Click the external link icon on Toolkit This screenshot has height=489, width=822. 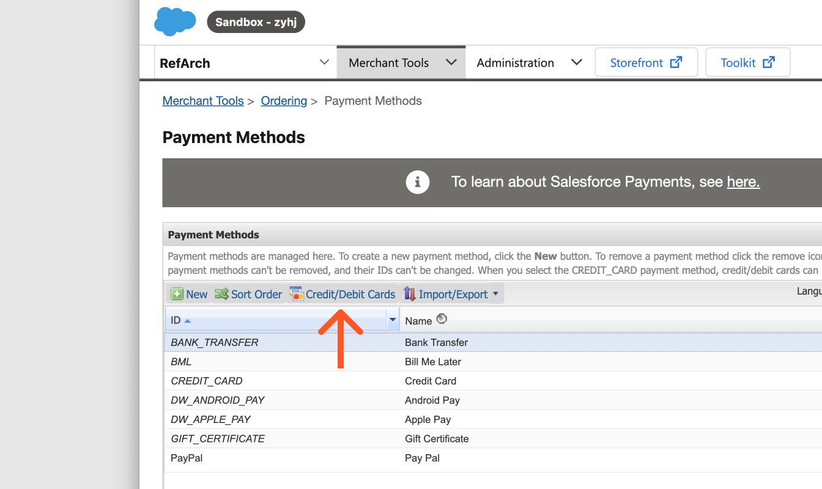[x=769, y=62]
